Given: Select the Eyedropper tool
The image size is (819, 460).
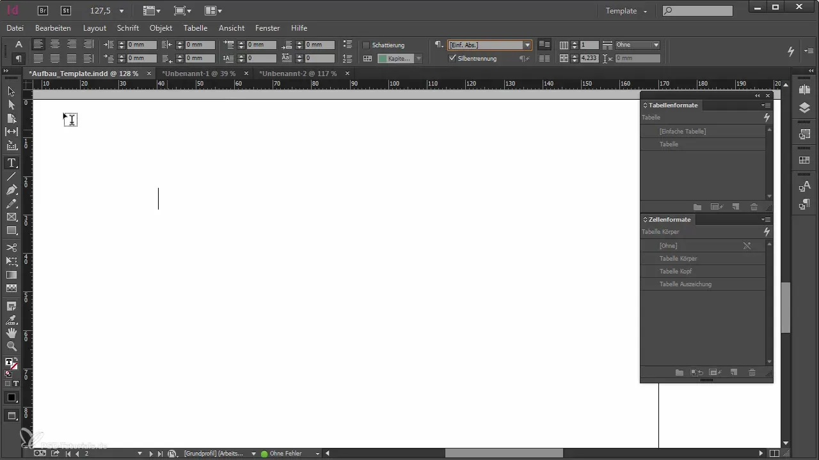Looking at the screenshot, I should [12, 319].
